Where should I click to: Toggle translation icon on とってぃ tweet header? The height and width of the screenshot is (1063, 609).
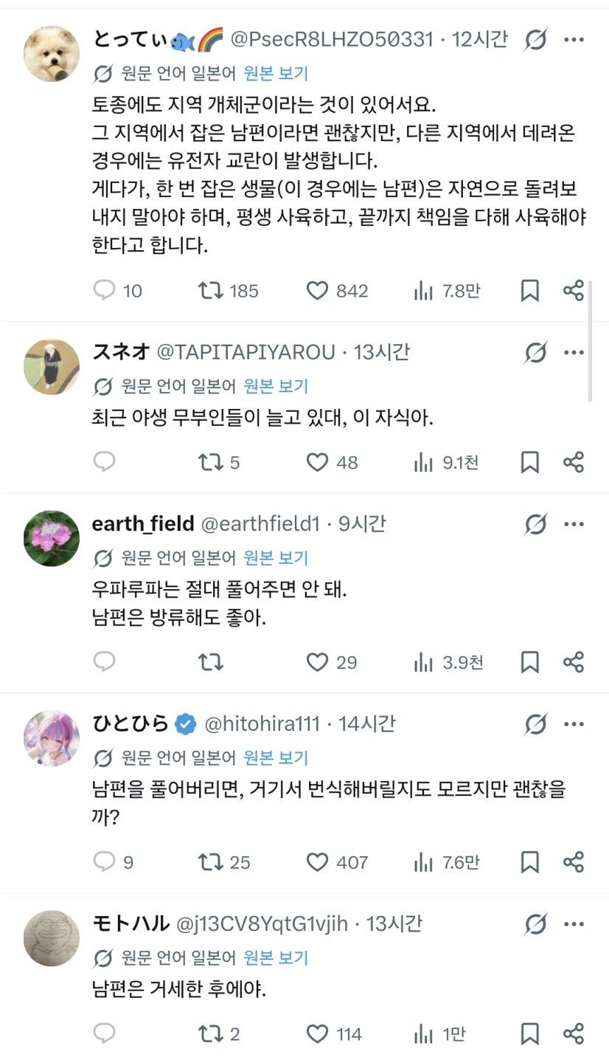coord(535,40)
